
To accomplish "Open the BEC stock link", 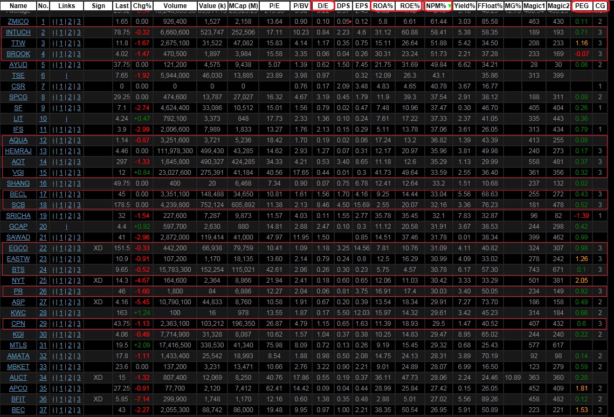I will 18,409.
